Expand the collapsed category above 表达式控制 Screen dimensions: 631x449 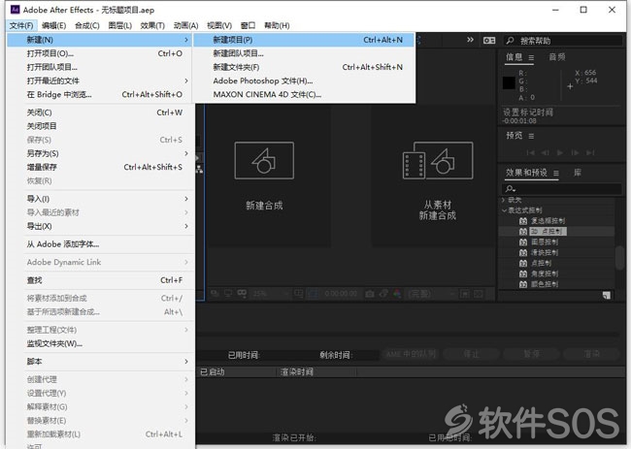pyautogui.click(x=504, y=200)
